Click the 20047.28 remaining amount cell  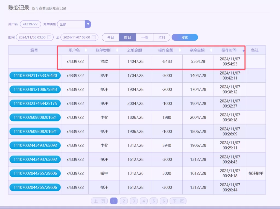[x=198, y=117]
